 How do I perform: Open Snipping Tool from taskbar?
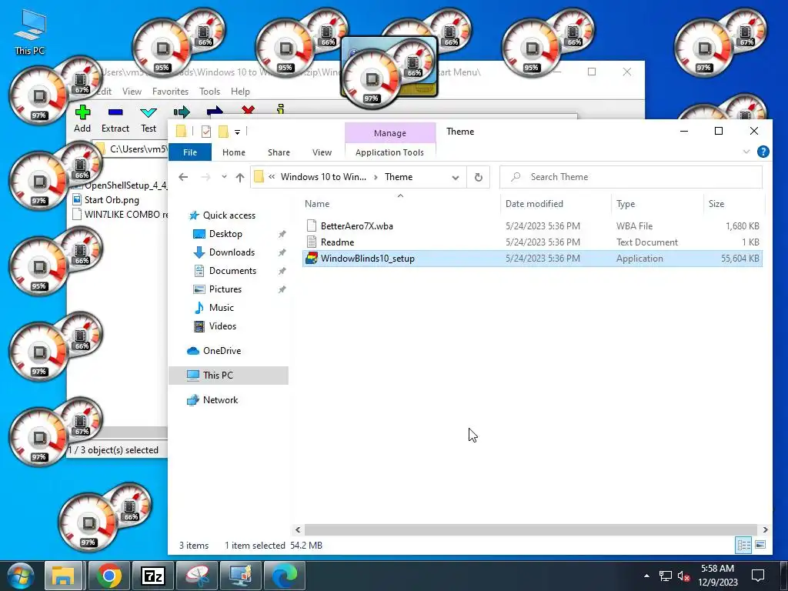point(197,576)
